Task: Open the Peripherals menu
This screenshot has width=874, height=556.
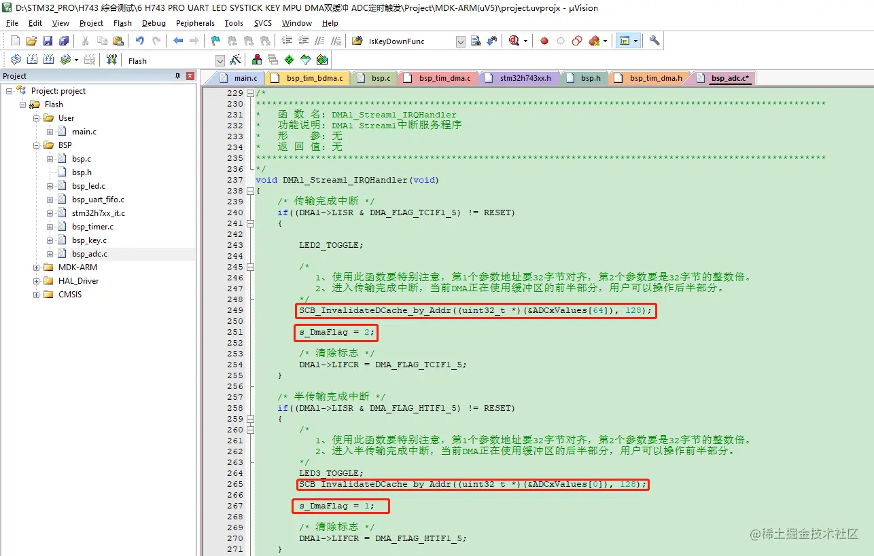Action: point(195,23)
